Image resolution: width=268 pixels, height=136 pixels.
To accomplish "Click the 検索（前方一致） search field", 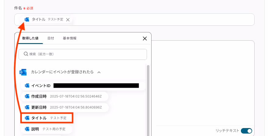I will 83,54.
